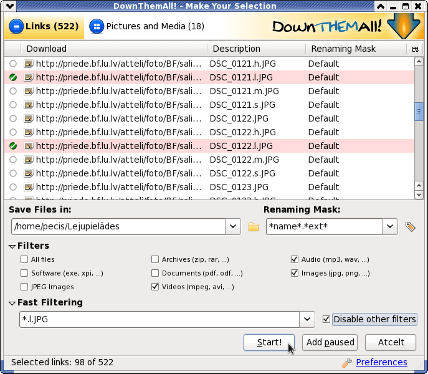This screenshot has width=428, height=374.
Task: Click the Atcelt cancel button
Action: click(x=391, y=342)
